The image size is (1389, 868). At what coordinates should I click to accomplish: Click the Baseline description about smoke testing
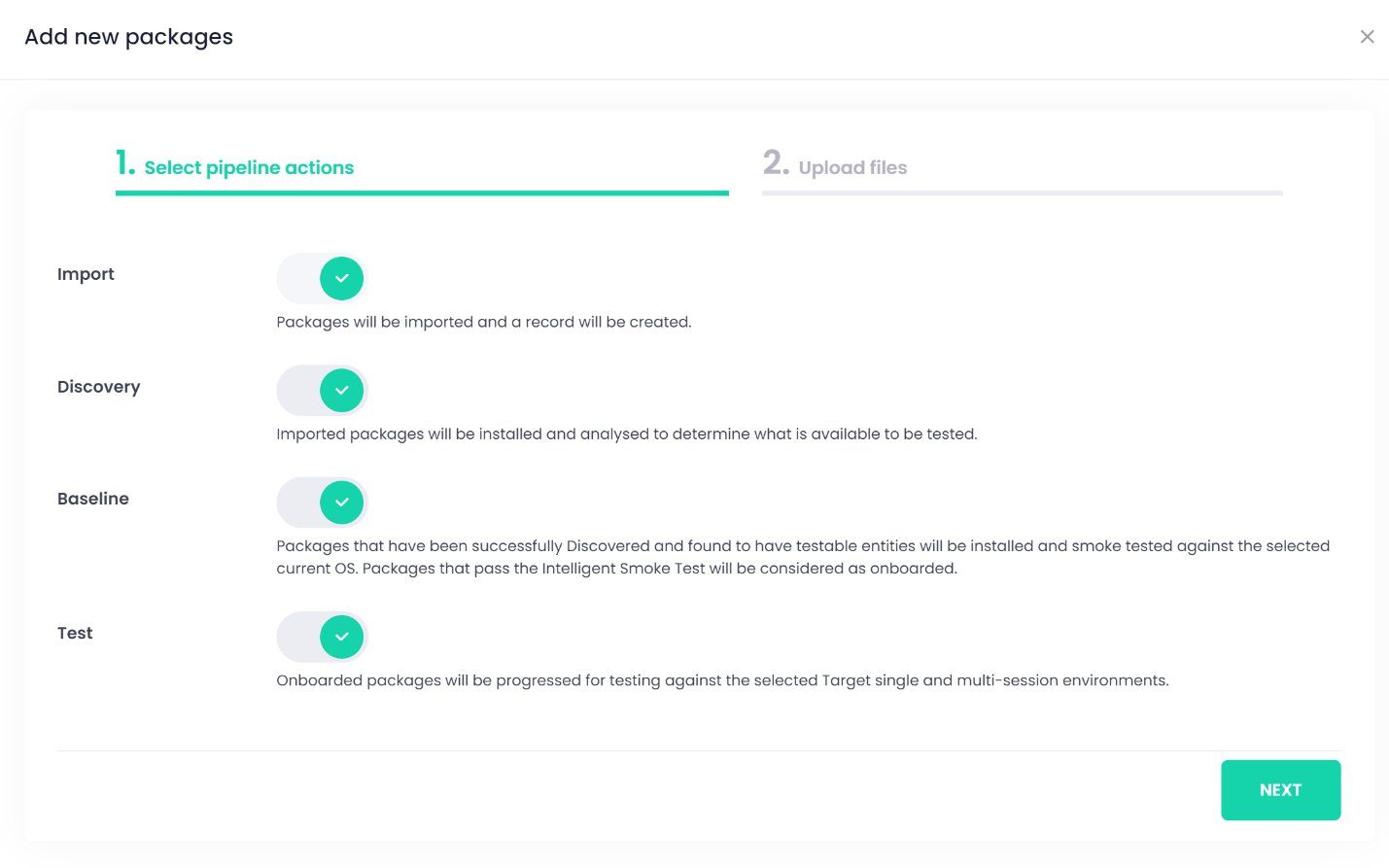tap(802, 557)
